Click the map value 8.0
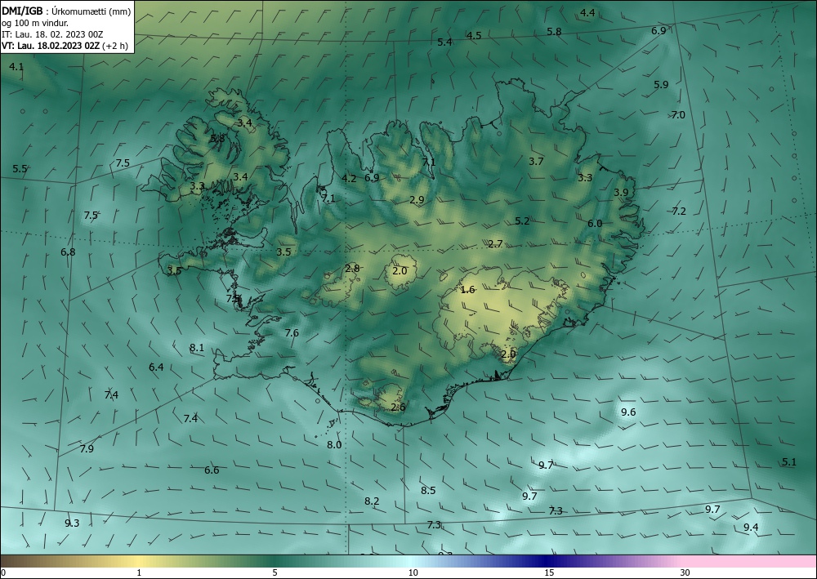Screen dimensions: 817x579 pyautogui.click(x=334, y=445)
